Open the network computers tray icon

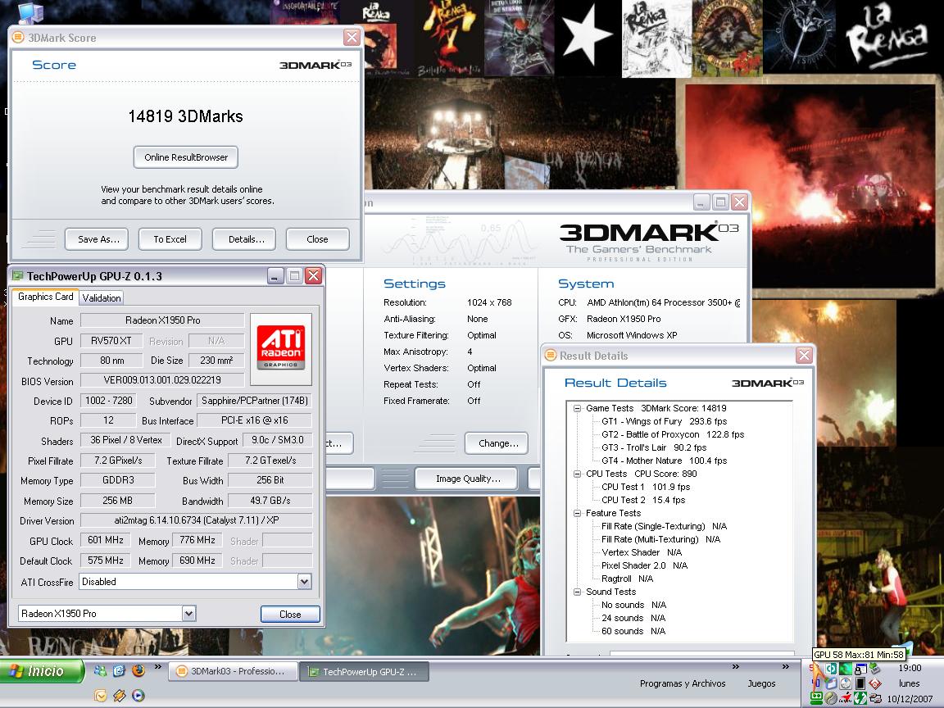point(876,698)
